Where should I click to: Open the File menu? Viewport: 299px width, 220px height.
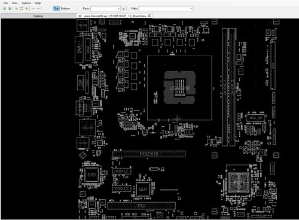(5, 3)
